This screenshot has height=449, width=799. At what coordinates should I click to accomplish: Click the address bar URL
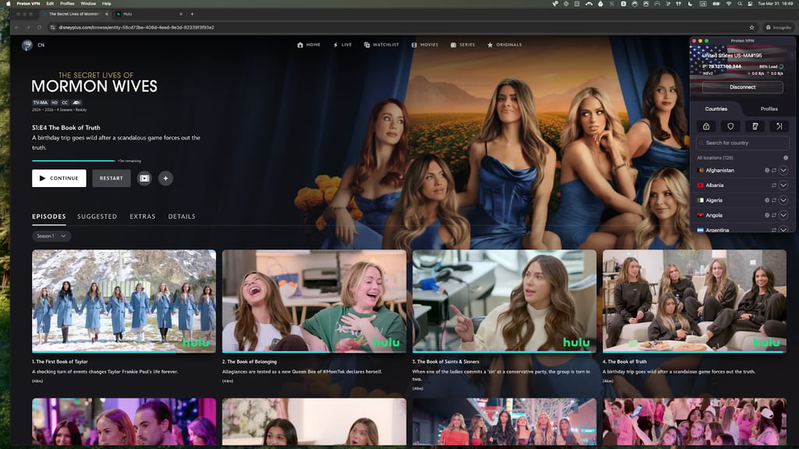coord(136,27)
